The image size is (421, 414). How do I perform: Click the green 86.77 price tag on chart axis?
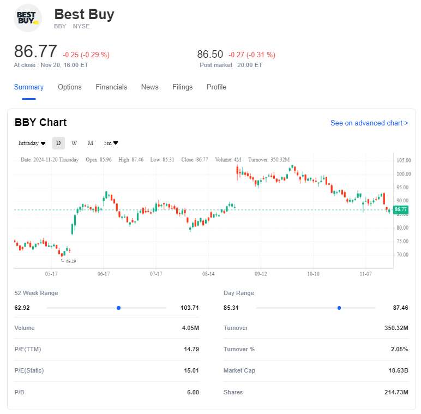point(401,209)
